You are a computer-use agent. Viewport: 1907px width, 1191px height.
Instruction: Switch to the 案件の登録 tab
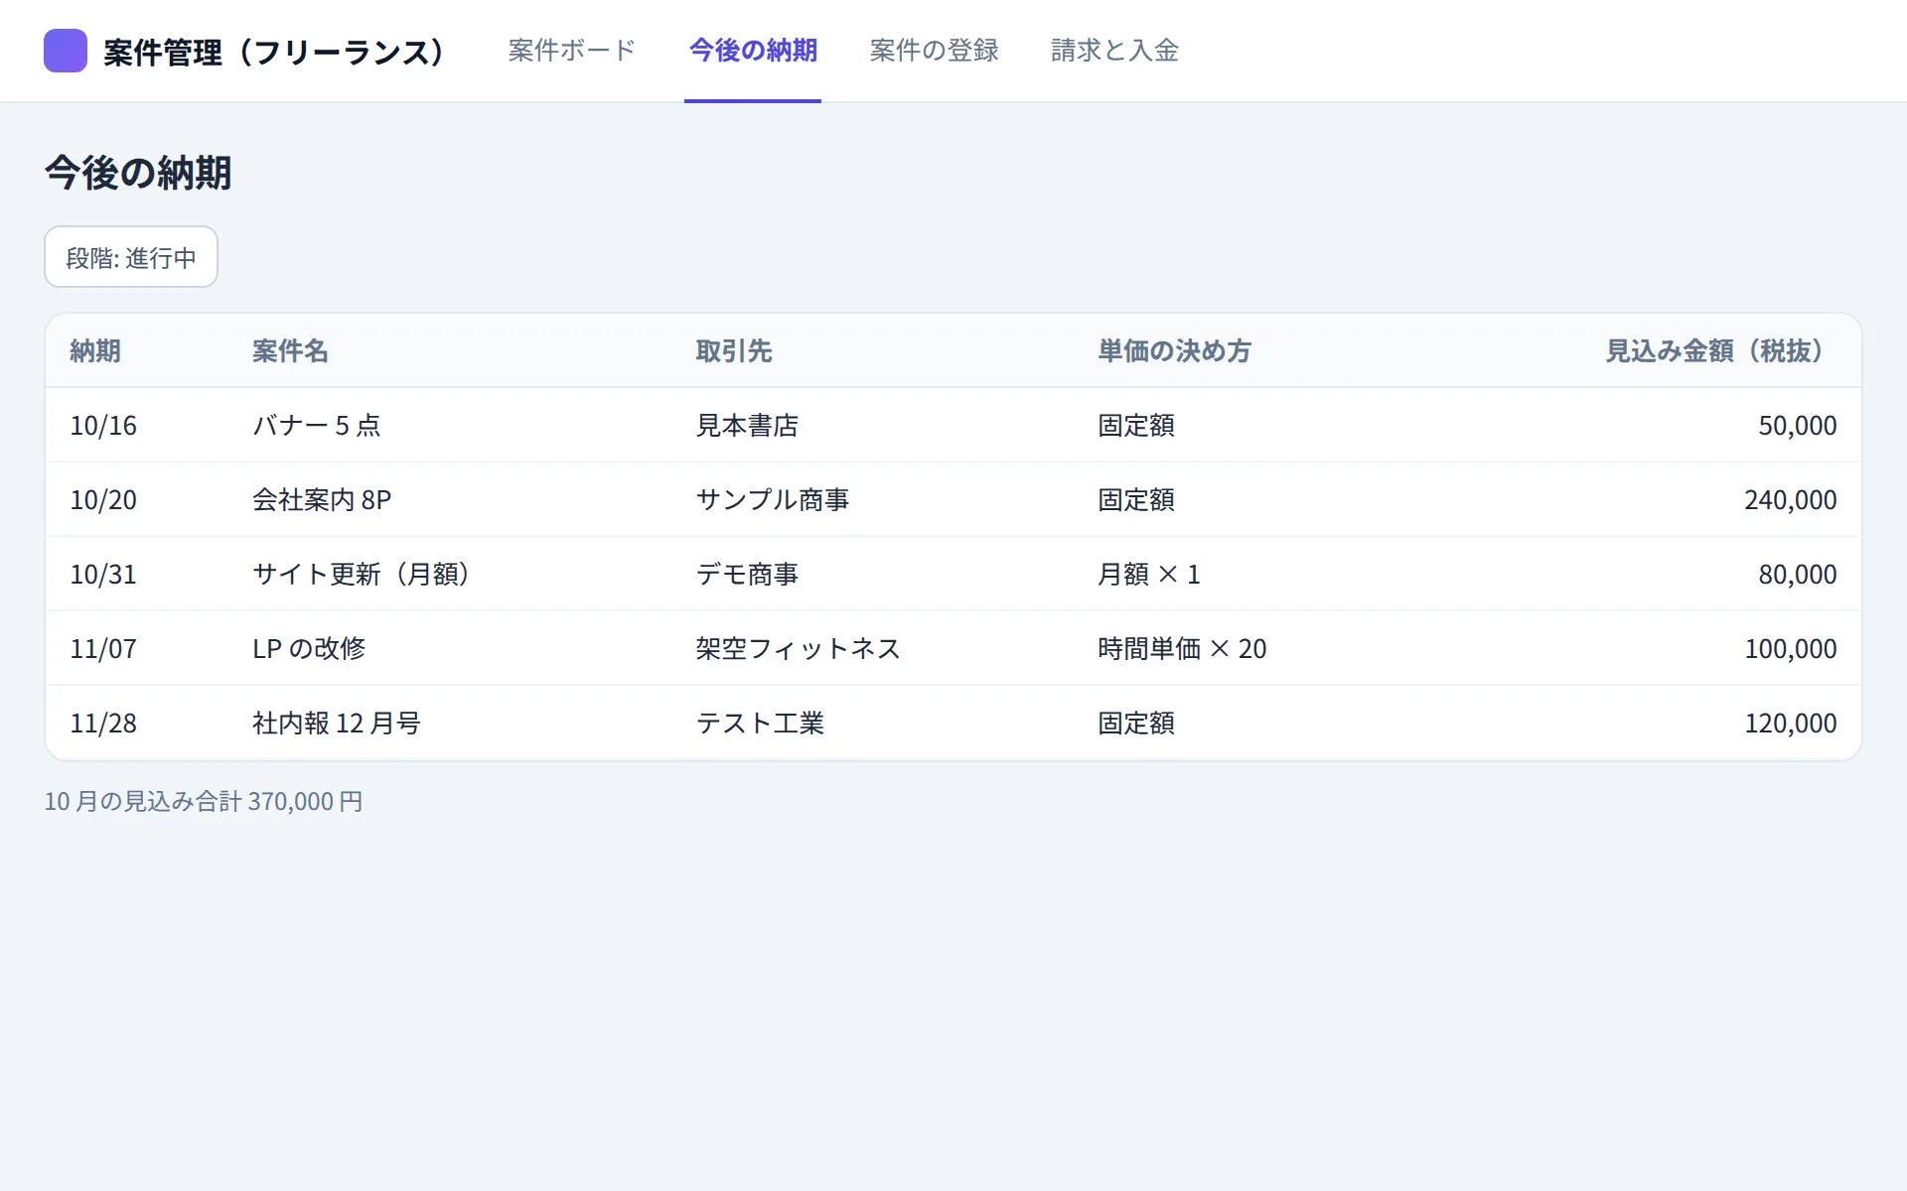tap(934, 51)
